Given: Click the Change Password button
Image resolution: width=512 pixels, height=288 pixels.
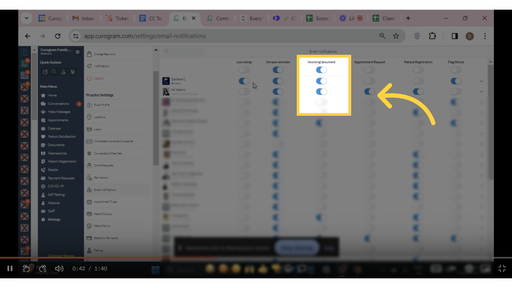Looking at the screenshot, I should [105, 54].
